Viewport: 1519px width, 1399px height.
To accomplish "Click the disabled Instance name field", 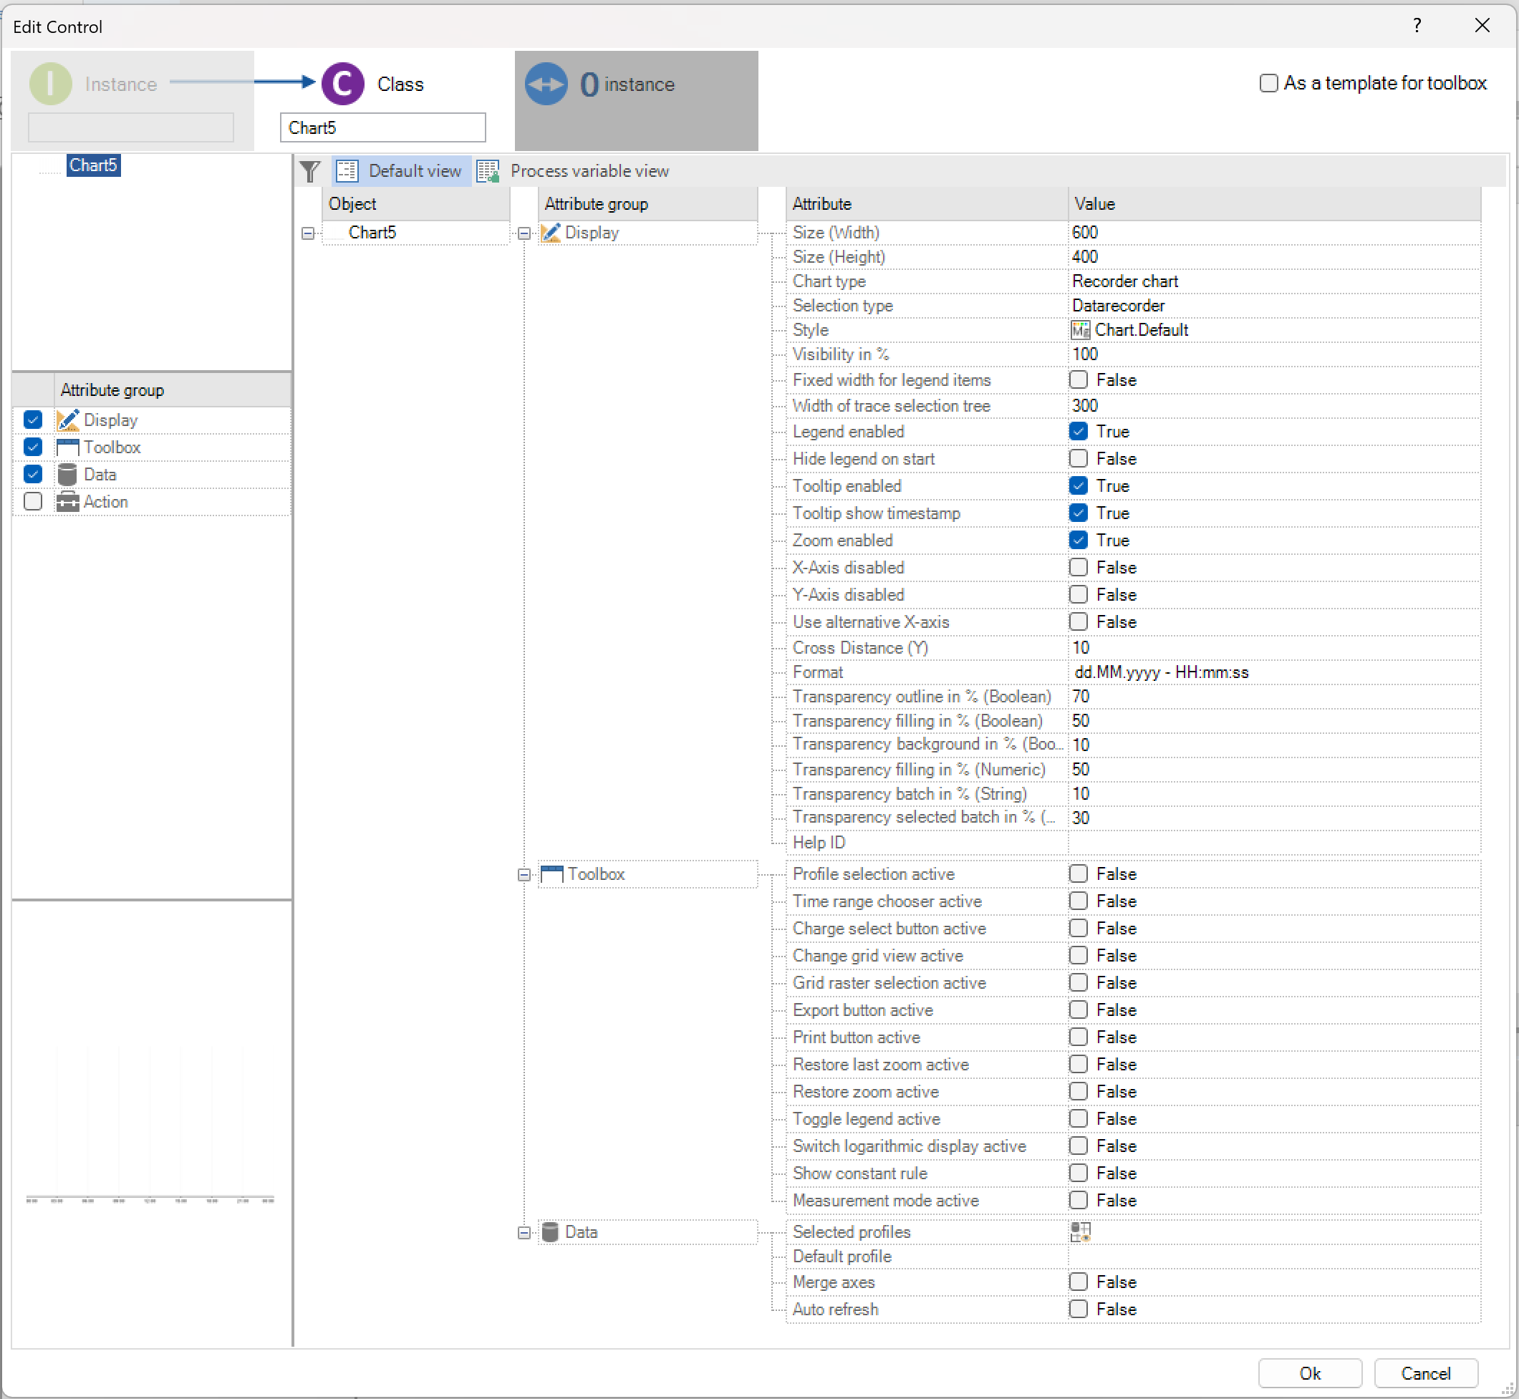I will (x=131, y=127).
